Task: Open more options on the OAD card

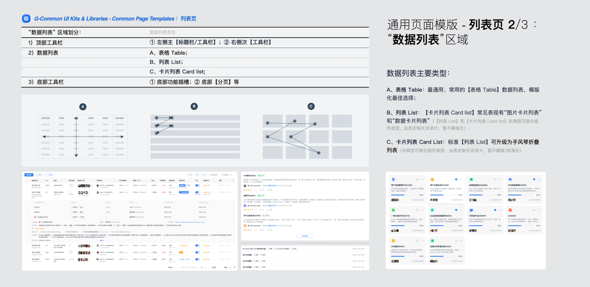Action: pyautogui.click(x=461, y=241)
